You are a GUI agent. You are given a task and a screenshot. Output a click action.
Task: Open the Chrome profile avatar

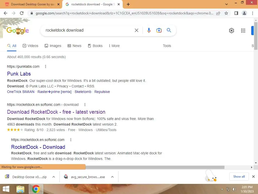(x=244, y=13)
